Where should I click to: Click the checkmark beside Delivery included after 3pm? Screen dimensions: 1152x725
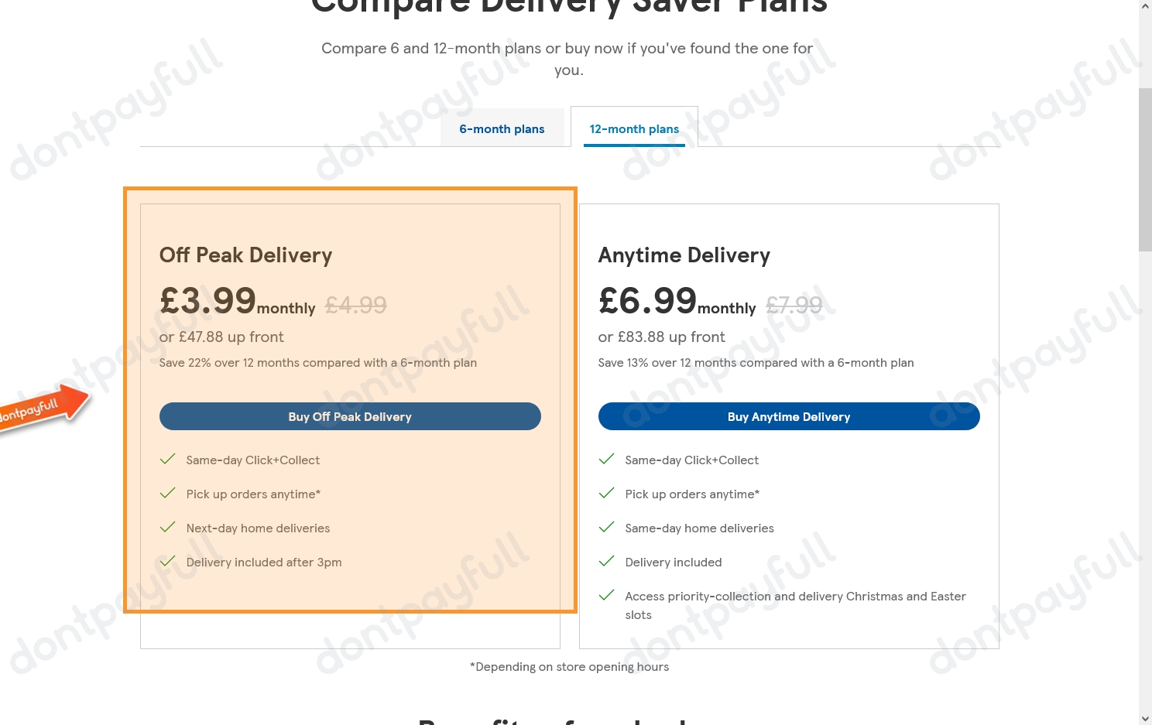167,561
